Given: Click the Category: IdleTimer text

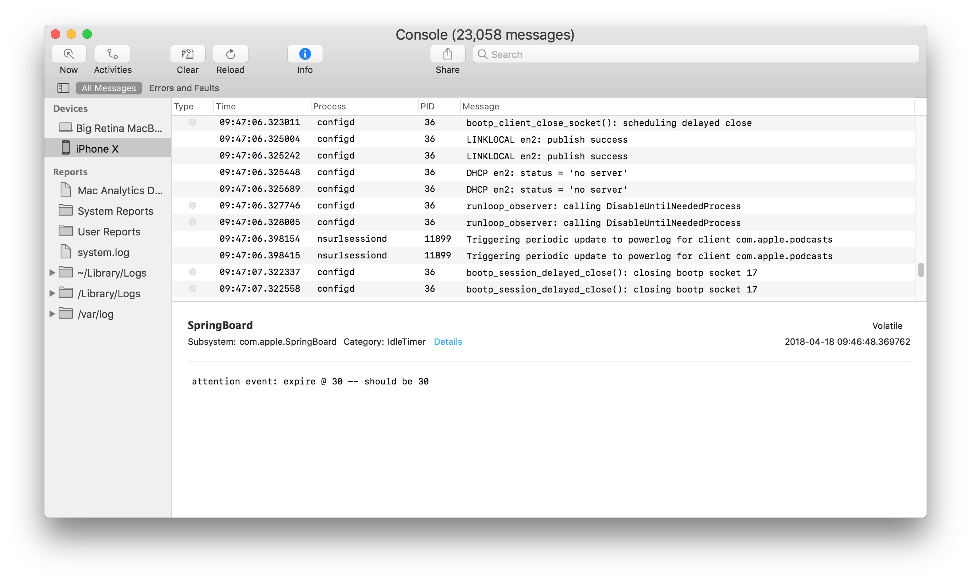Looking at the screenshot, I should pyautogui.click(x=384, y=342).
